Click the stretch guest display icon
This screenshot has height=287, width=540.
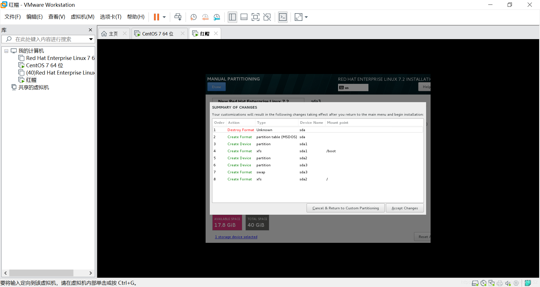pyautogui.click(x=298, y=17)
